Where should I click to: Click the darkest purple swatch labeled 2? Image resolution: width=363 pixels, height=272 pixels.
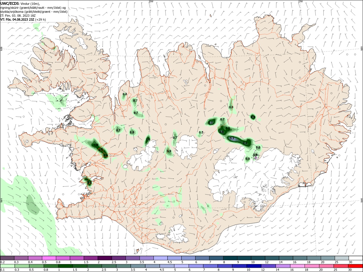point(105,258)
